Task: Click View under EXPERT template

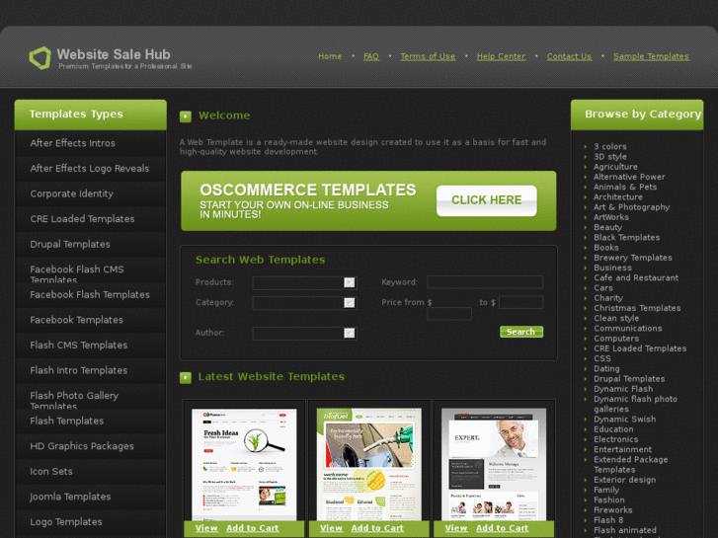Action: [x=456, y=528]
